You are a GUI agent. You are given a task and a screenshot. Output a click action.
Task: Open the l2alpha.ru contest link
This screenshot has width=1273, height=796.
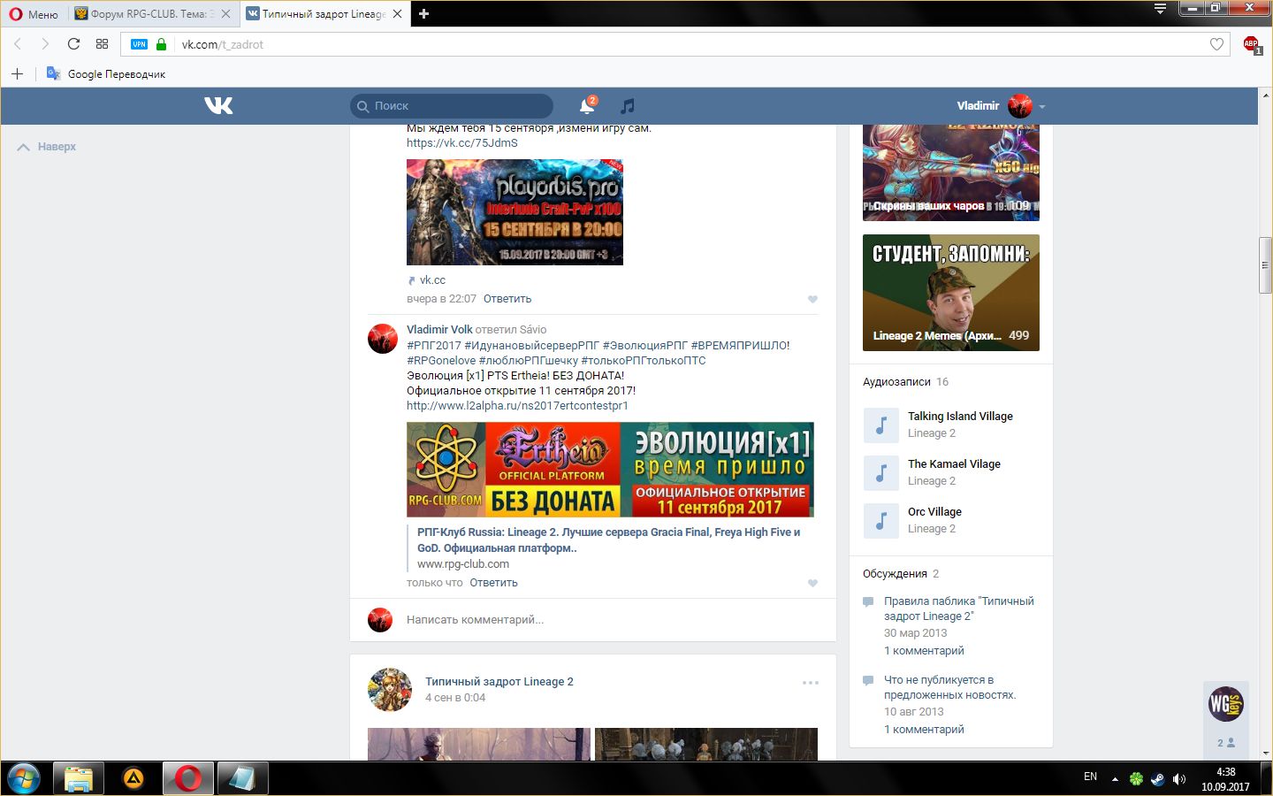[517, 406]
